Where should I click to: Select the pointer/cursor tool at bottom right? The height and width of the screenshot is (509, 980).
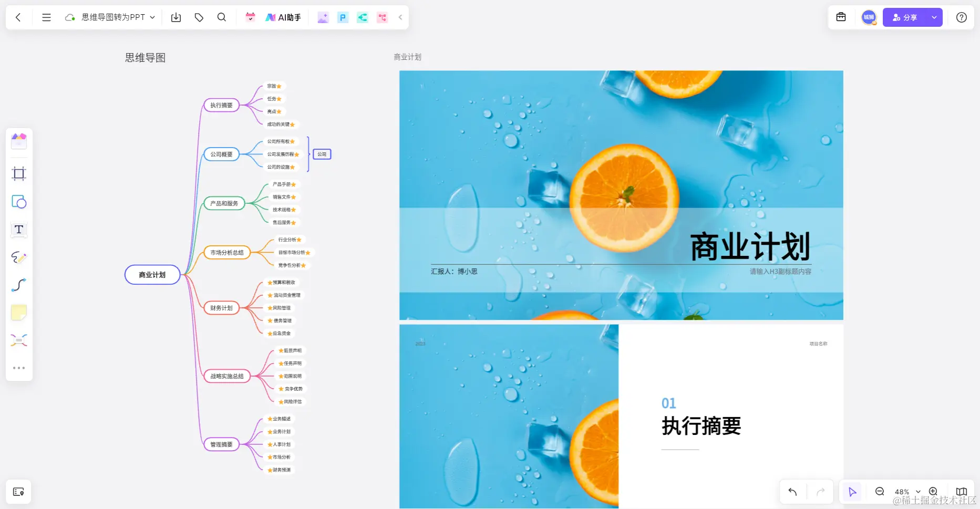(x=852, y=492)
